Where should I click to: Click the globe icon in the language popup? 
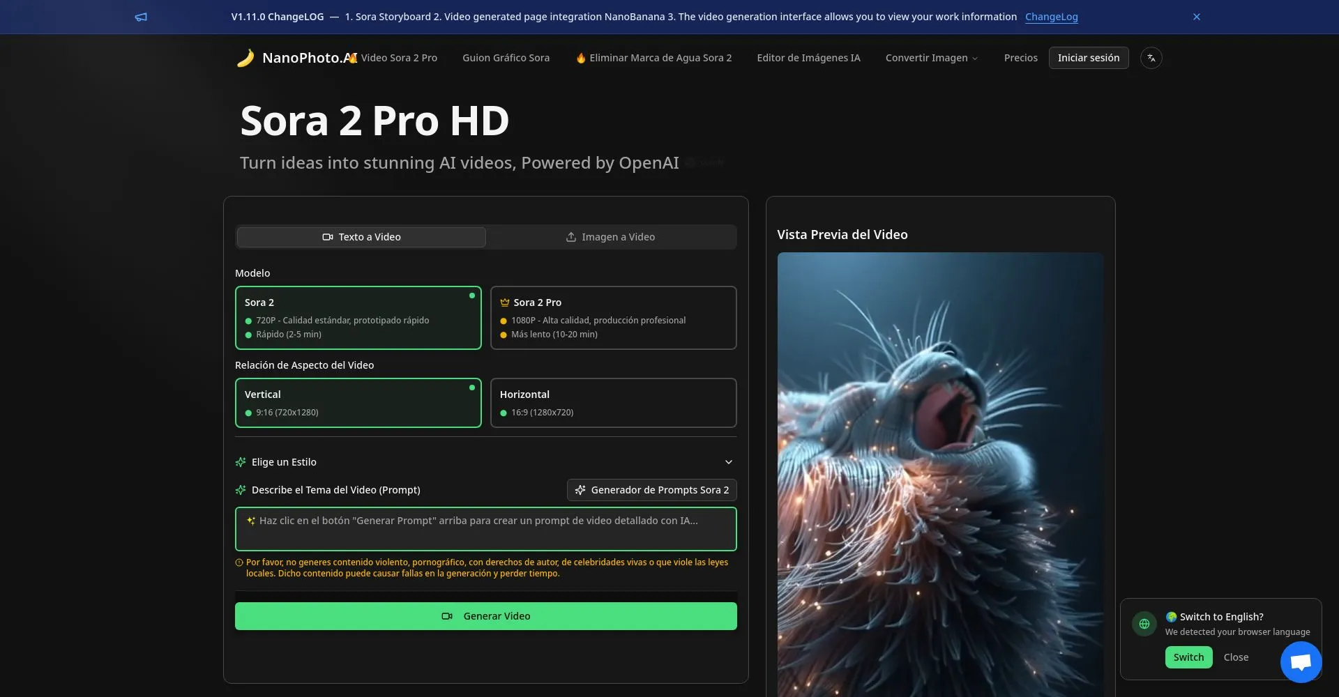click(1143, 624)
